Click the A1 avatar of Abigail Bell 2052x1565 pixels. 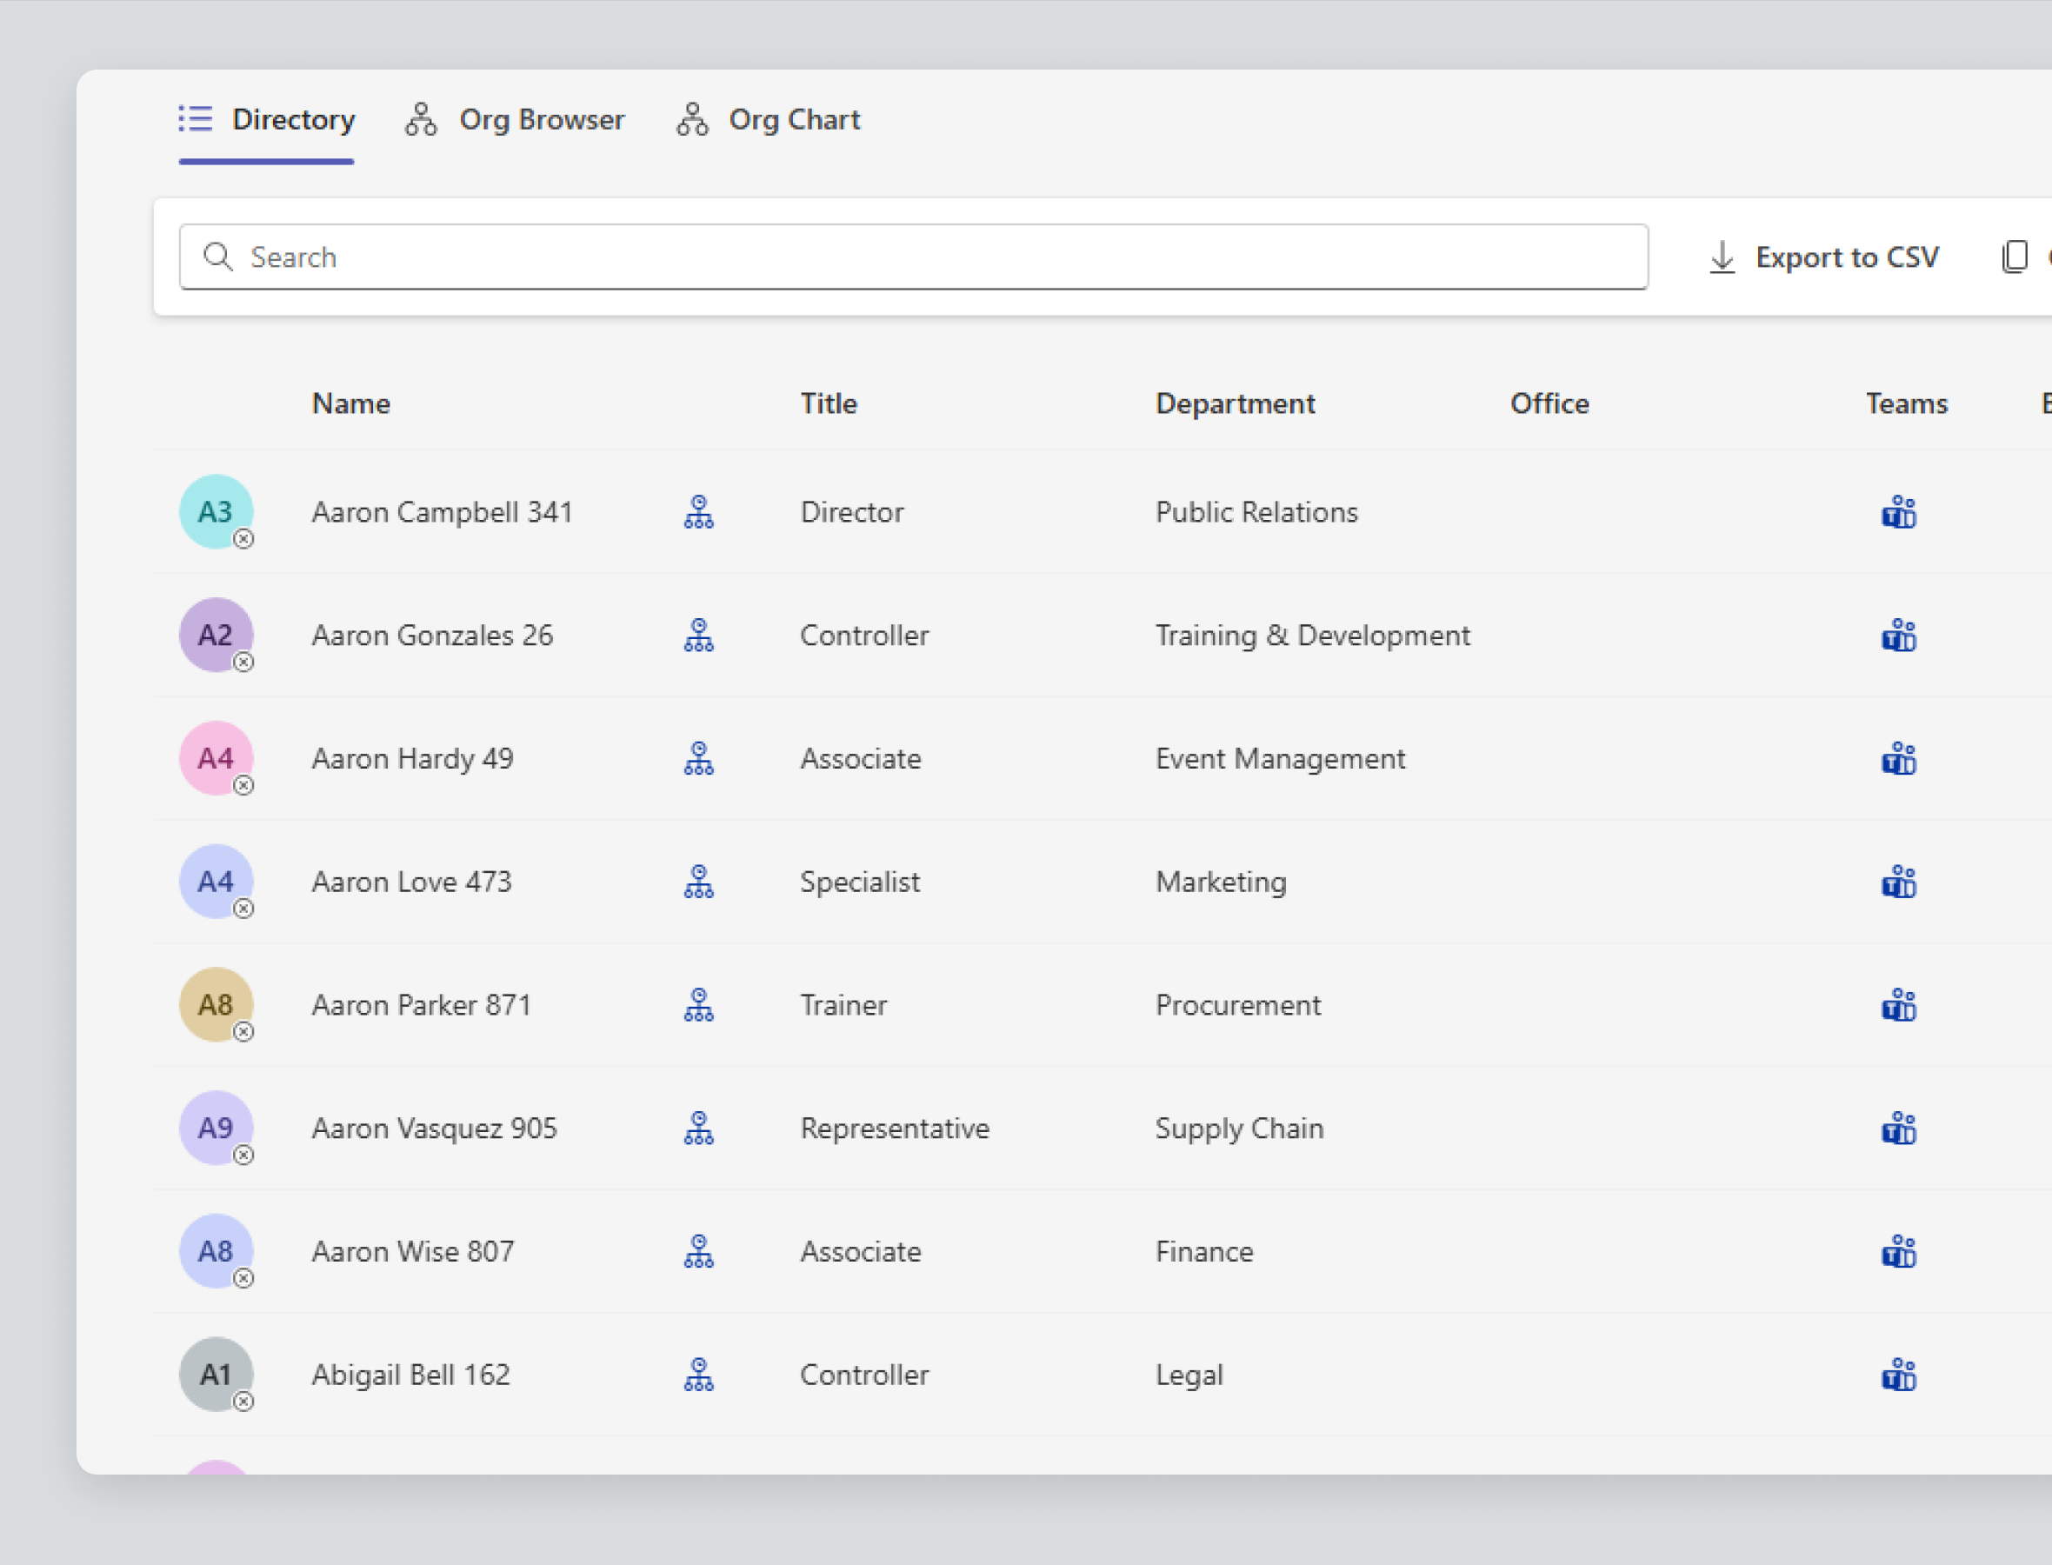click(217, 1374)
